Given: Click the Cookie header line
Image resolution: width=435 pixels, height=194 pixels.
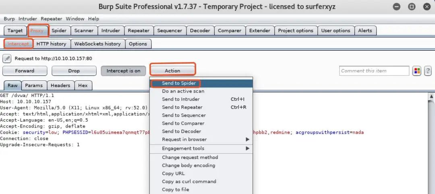Looking at the screenshot, I should point(182,132).
